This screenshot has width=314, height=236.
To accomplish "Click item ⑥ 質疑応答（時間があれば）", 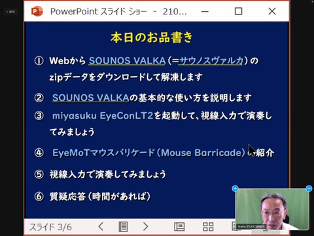I will tap(92, 197).
